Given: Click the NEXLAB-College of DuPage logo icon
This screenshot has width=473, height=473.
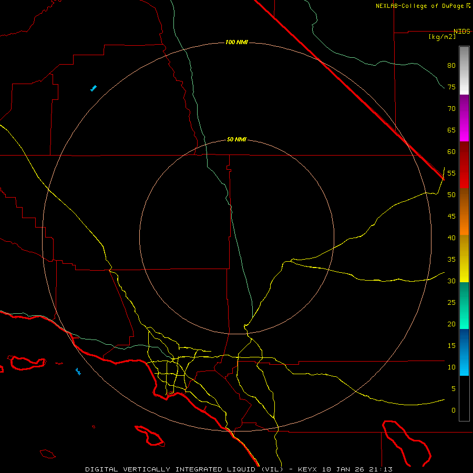Looking at the screenshot, I should 468,6.
